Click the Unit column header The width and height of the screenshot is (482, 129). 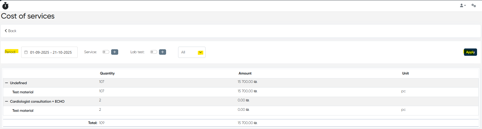(x=405, y=73)
